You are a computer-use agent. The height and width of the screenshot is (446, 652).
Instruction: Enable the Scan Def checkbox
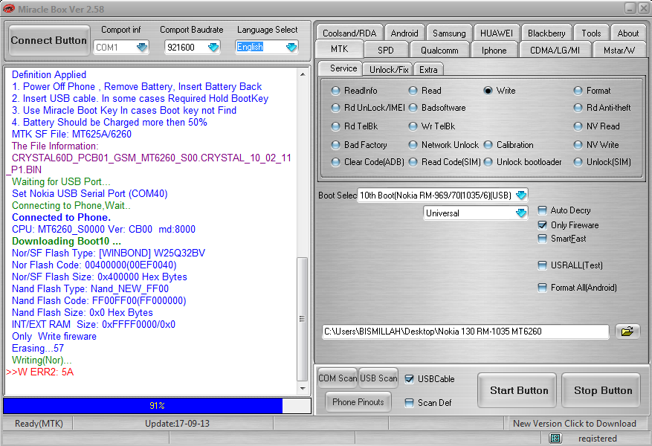[409, 402]
